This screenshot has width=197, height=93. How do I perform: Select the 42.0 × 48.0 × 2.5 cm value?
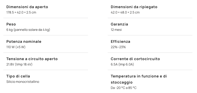125,12
